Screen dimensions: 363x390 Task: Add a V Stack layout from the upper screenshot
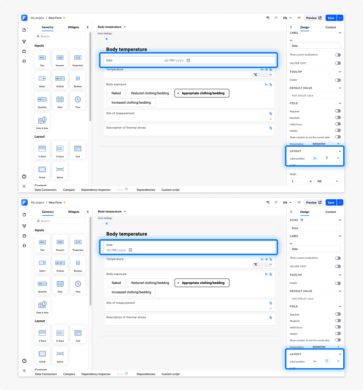[x=42, y=150]
